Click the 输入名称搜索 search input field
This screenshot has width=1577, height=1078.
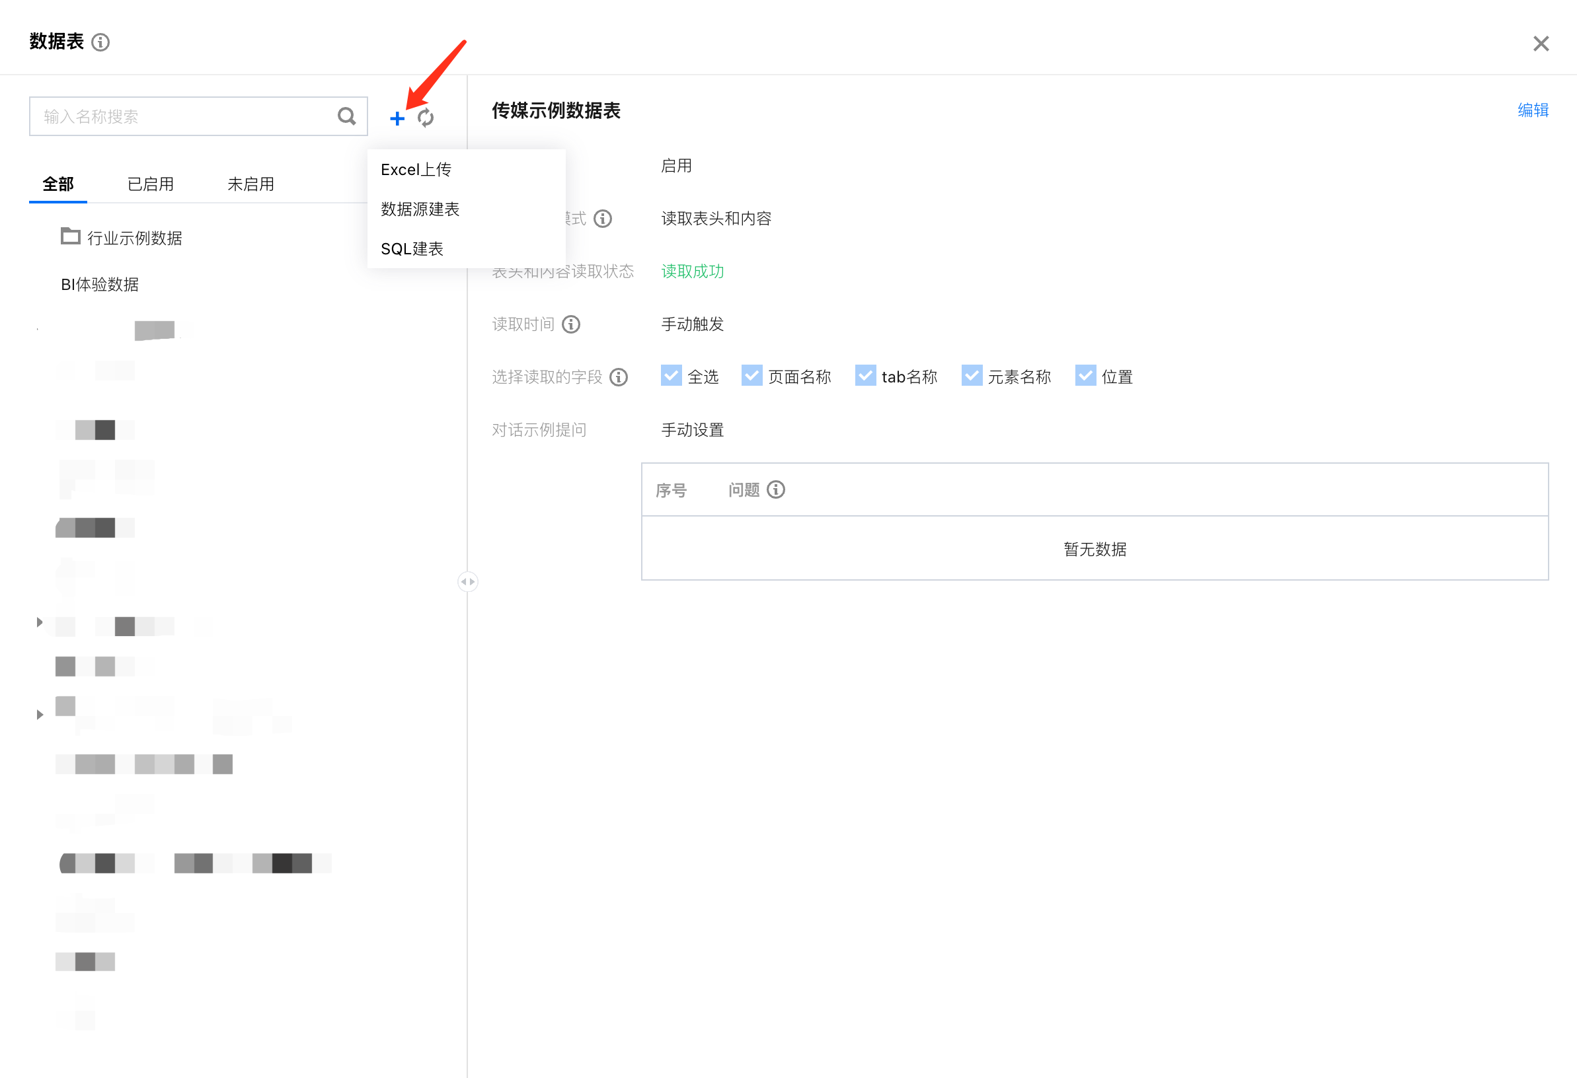183,117
